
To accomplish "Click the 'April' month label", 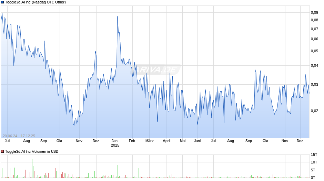I will pyautogui.click(x=166, y=141).
